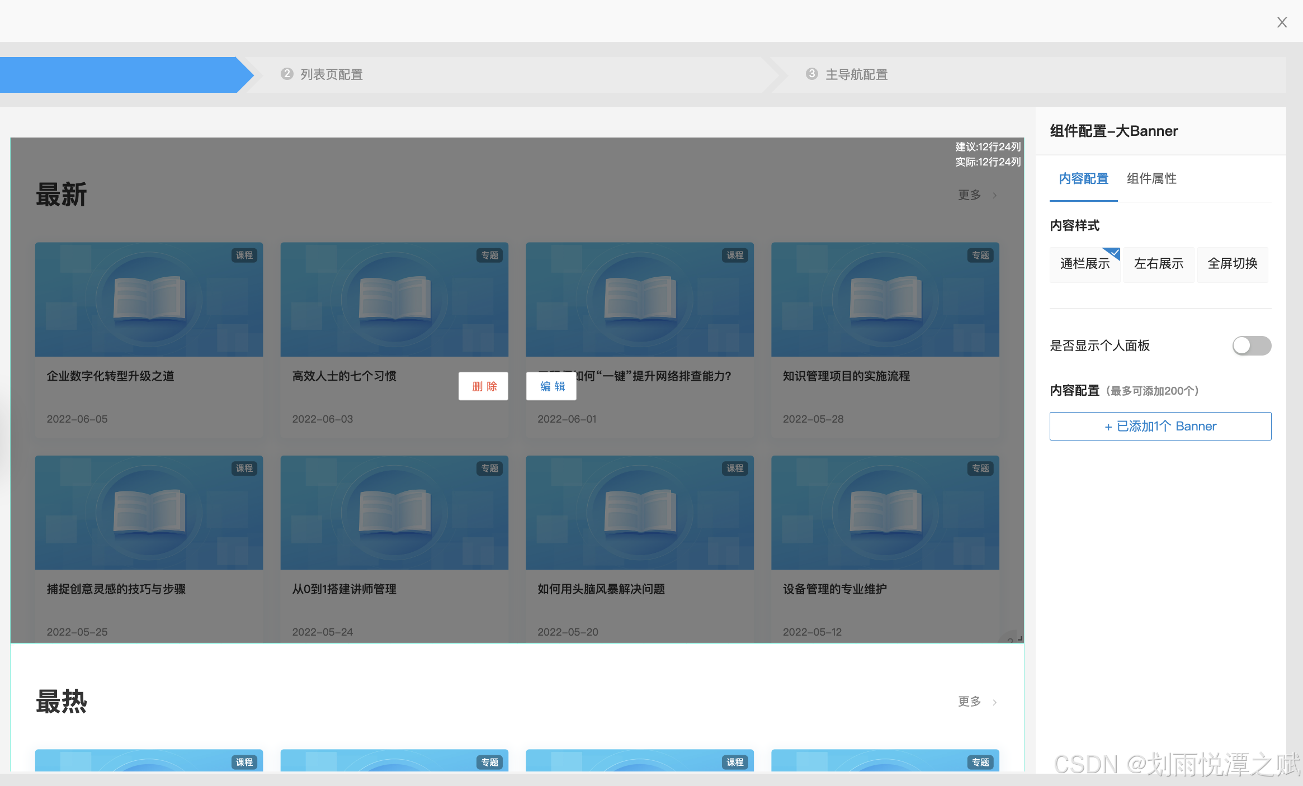Switch to the 组件属性 tab

(1151, 179)
